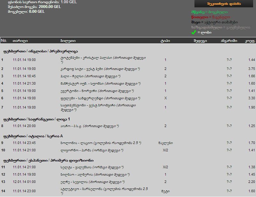256x197 pixels.
Task: Click legend 'შავი = აქტიური თამაშები'
Action: 214,22
